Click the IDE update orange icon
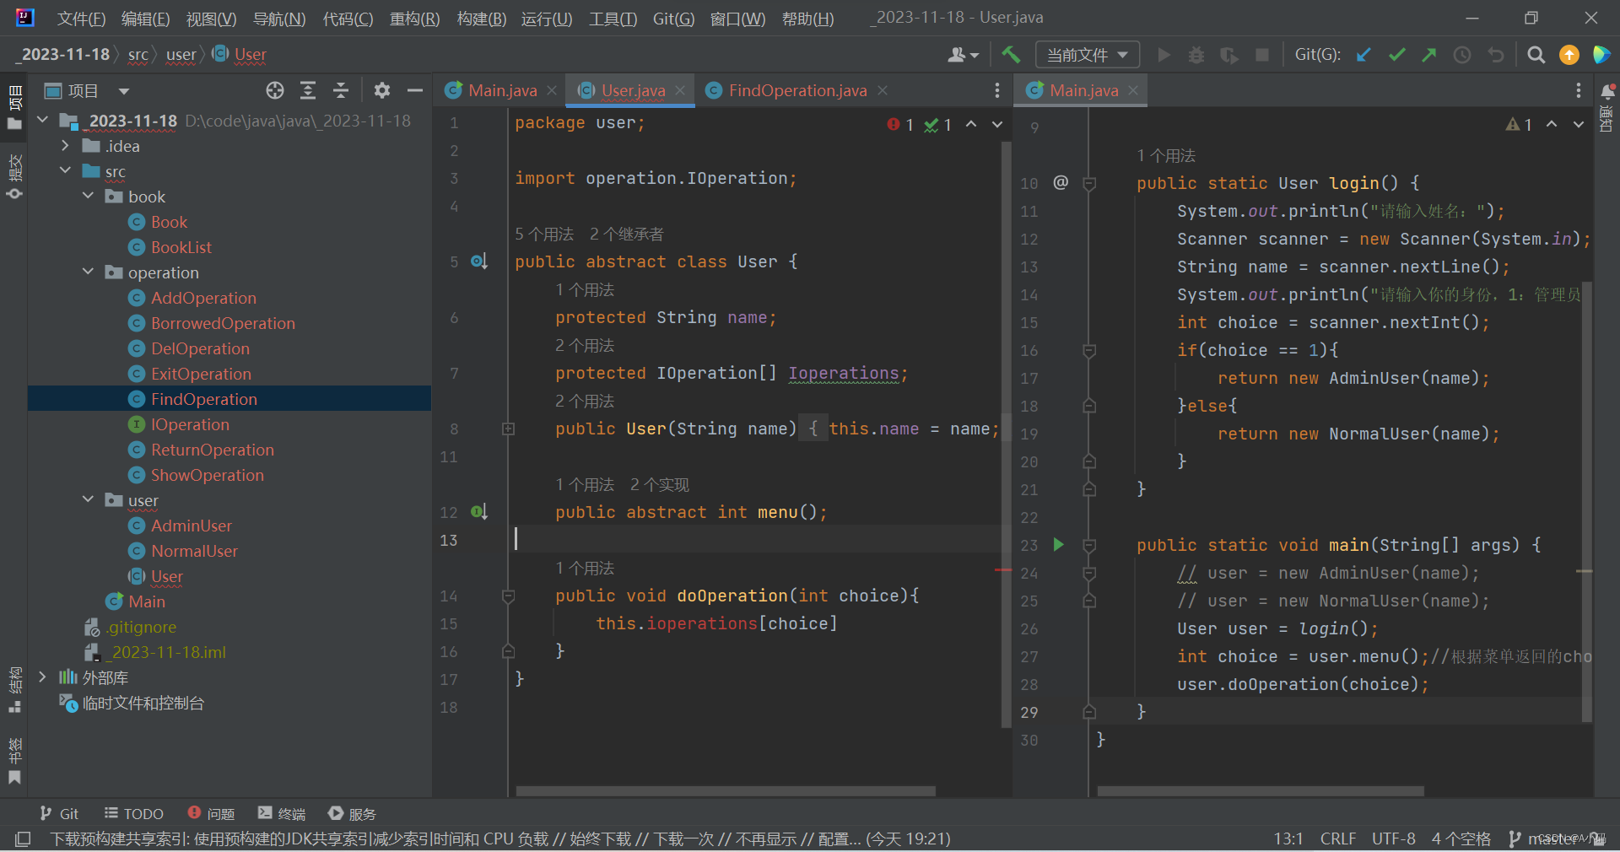 (1569, 55)
